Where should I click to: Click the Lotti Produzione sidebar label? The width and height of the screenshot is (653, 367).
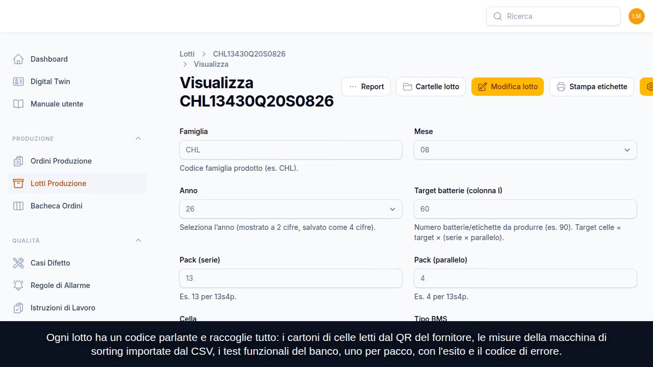58,183
